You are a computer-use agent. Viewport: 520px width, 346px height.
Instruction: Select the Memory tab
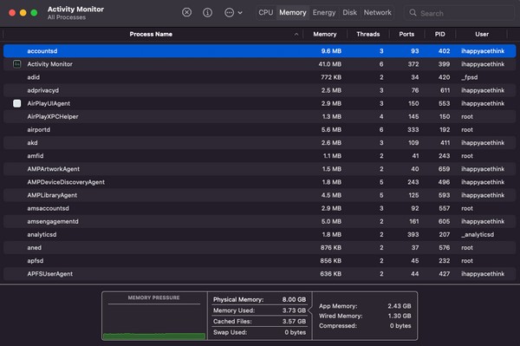click(x=293, y=13)
